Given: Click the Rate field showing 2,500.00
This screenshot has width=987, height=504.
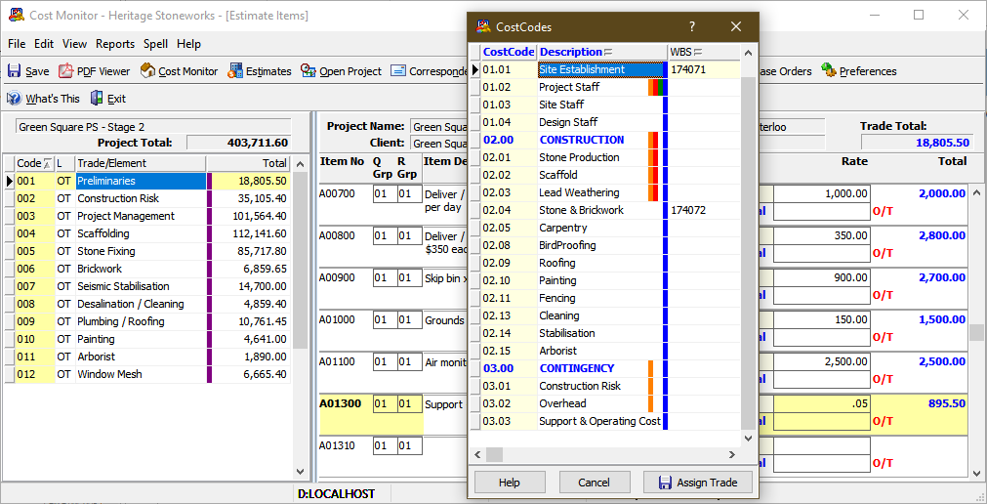Looking at the screenshot, I should 821,362.
